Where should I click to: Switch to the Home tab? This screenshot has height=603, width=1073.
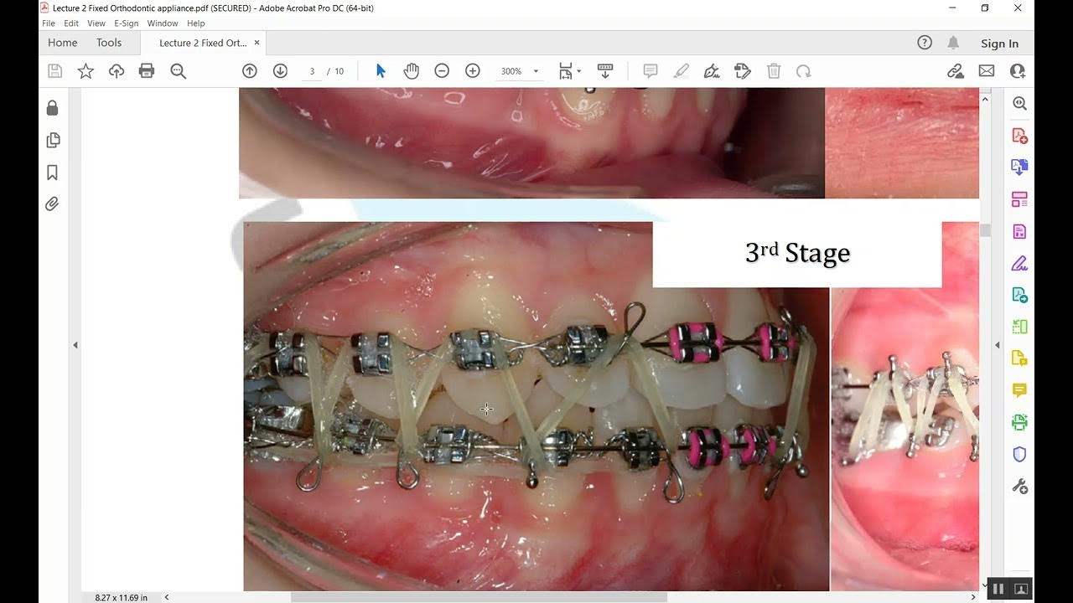click(x=63, y=43)
